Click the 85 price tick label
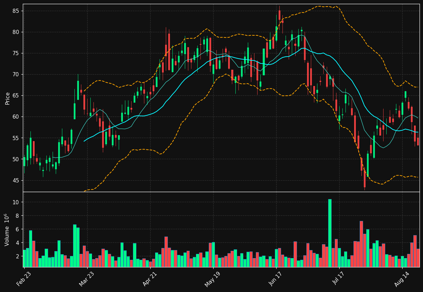Image resolution: width=423 pixels, height=292 pixels. point(16,11)
